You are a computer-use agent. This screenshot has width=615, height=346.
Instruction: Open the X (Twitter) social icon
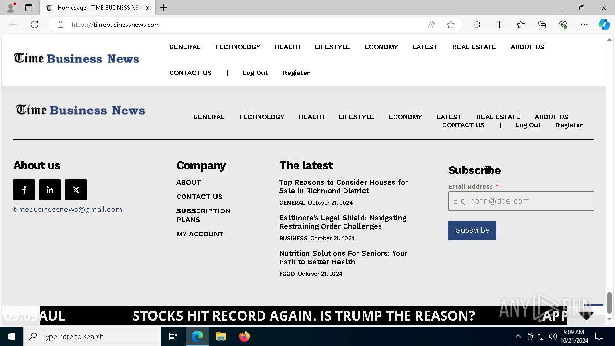76,190
